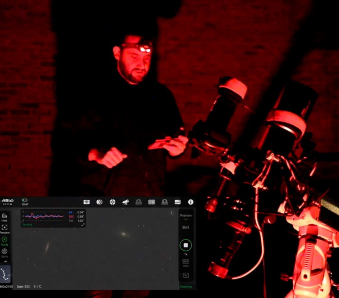339x298 pixels.
Task: Open the info icon in top bar
Action: tap(191, 202)
